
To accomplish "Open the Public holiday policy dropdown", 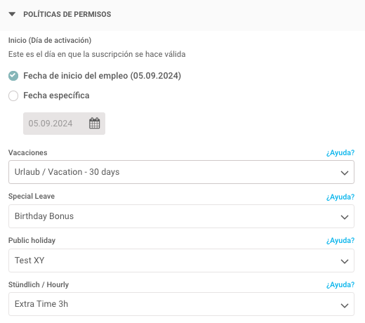I will click(x=181, y=261).
